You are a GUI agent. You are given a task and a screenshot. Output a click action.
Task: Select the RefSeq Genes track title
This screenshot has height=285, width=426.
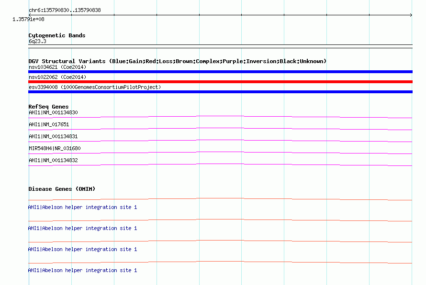click(49, 107)
